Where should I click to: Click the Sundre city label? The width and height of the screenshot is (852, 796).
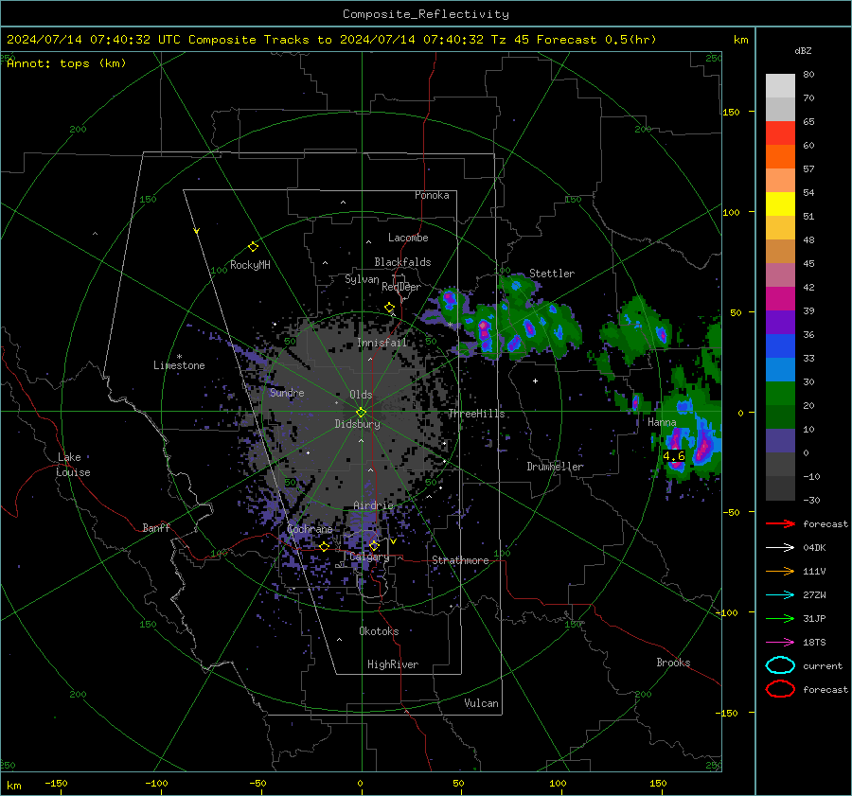pyautogui.click(x=287, y=392)
